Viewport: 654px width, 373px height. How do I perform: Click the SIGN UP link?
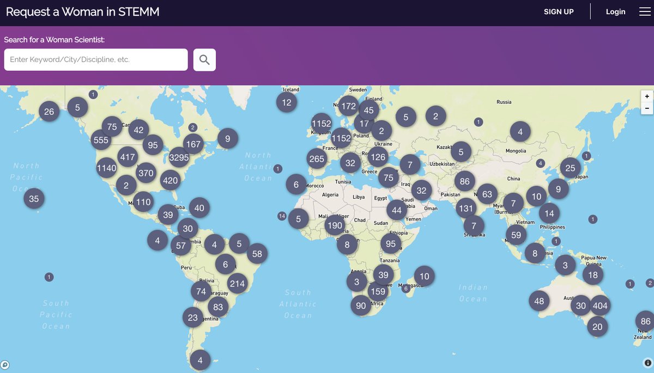click(559, 12)
